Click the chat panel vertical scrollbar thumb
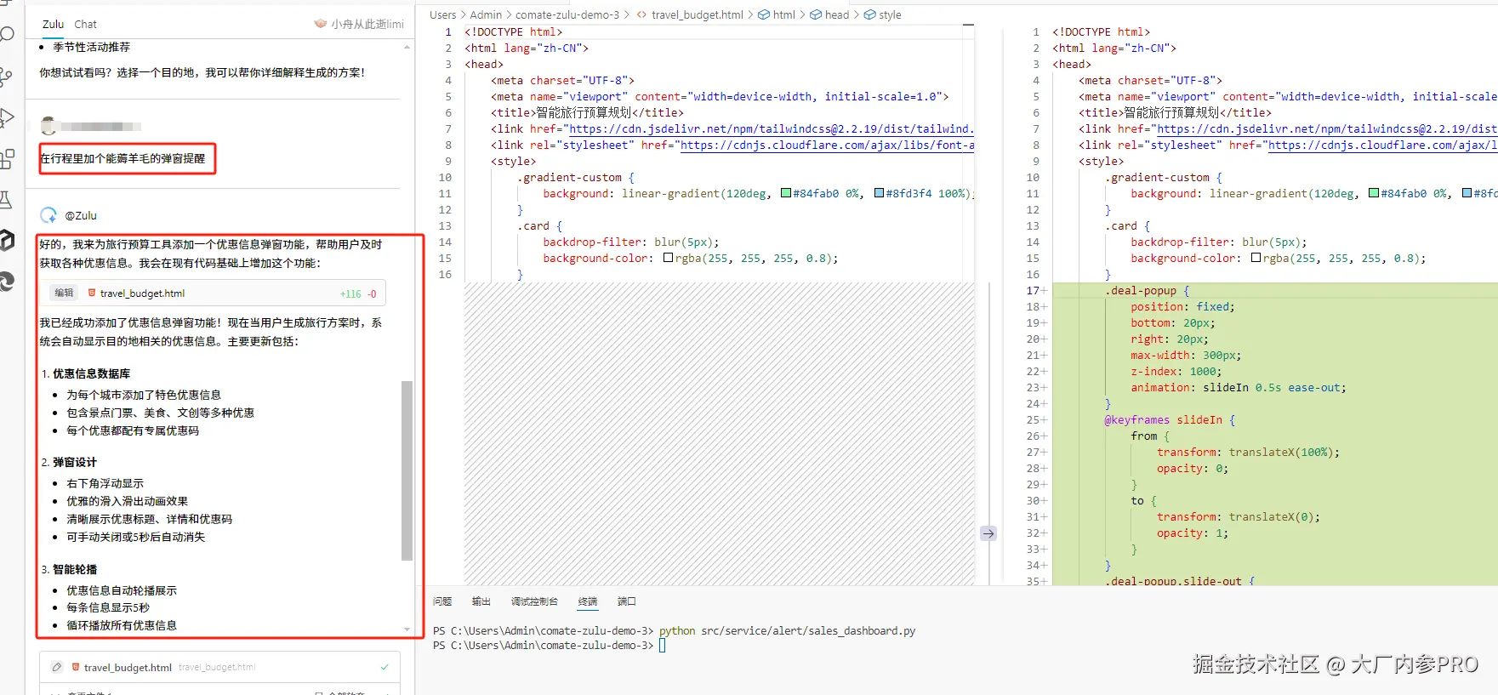Image resolution: width=1498 pixels, height=695 pixels. (407, 470)
